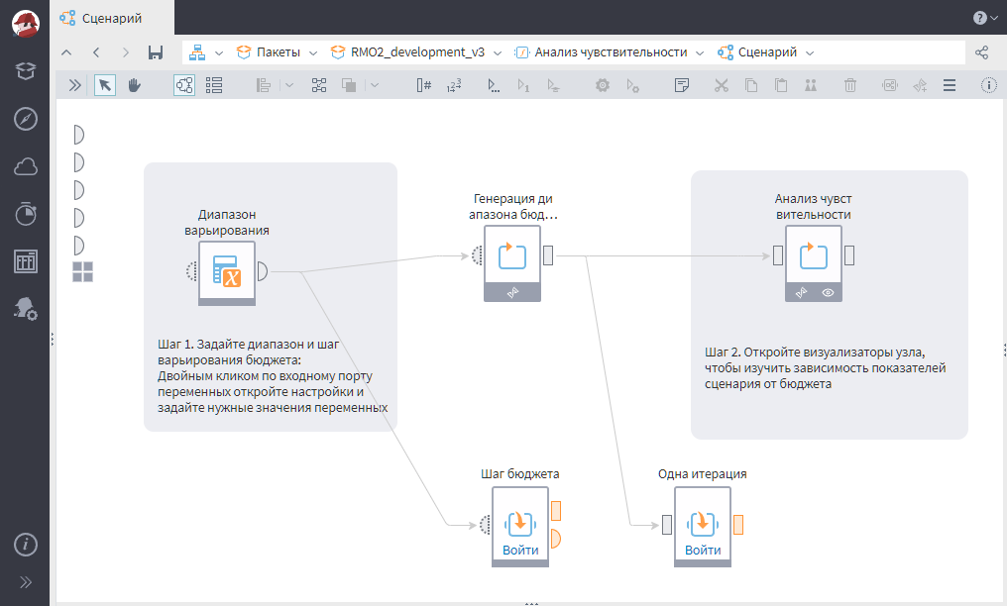Click the run single node icon
The width and height of the screenshot is (1007, 606).
tap(523, 85)
